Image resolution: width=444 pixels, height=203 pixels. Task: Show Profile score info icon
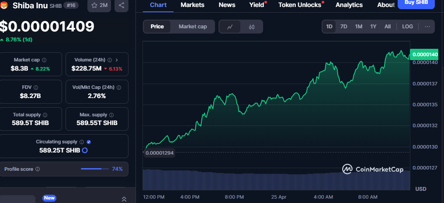(38, 169)
